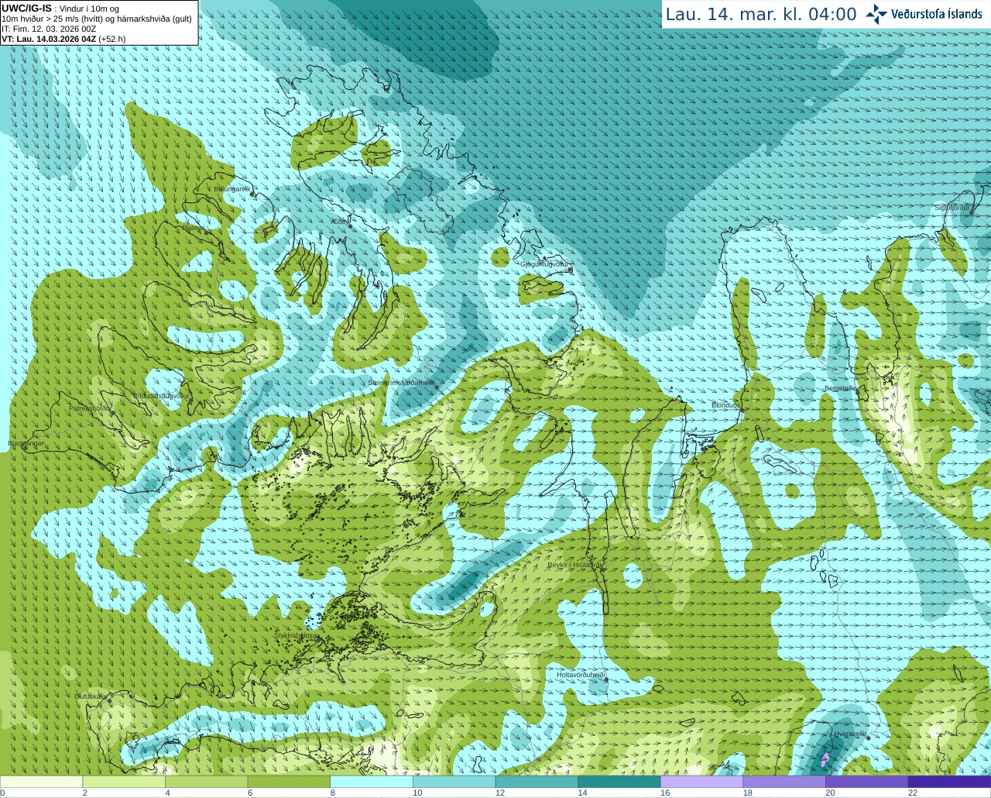Click the Stykkishólmur station label
Viewport: 991px width, 798px height.
pos(296,635)
